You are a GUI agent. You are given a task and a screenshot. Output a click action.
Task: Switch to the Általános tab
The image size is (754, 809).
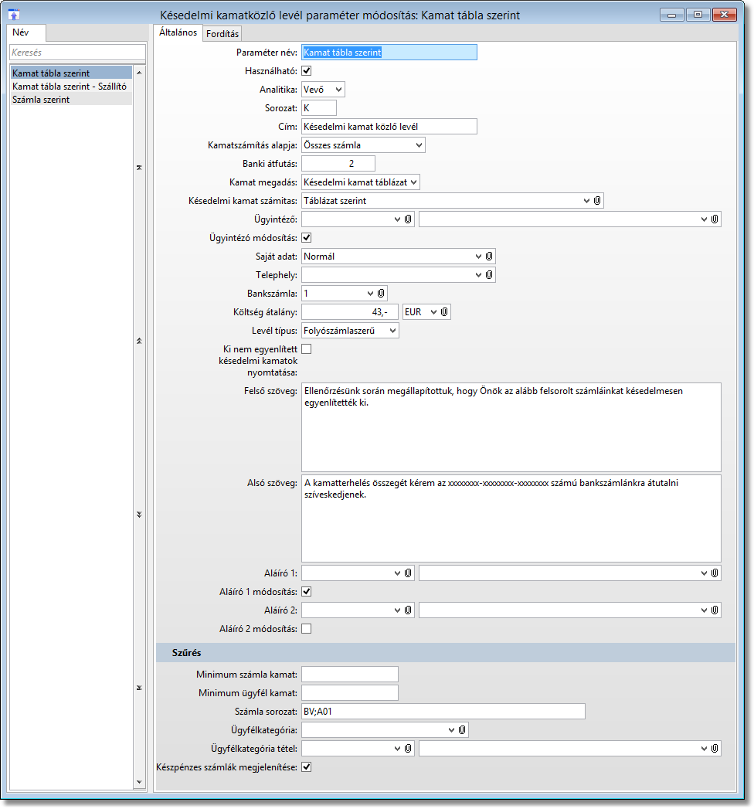(178, 32)
